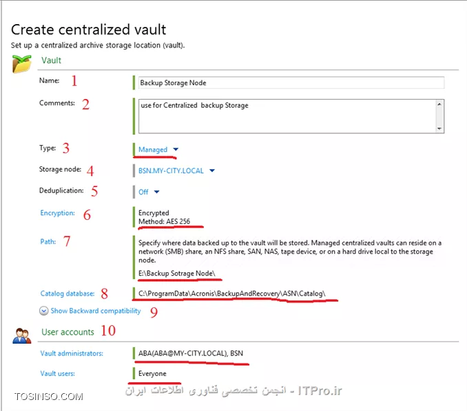
Task: Click the Vault section heading
Action: tap(51, 60)
